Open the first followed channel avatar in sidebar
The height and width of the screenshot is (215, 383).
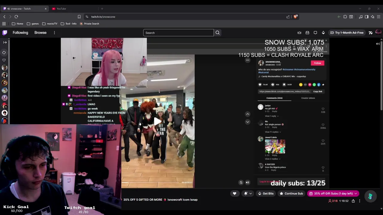tap(4, 68)
